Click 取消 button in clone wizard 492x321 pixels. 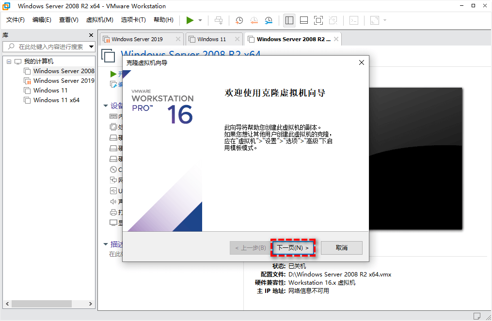click(x=342, y=248)
